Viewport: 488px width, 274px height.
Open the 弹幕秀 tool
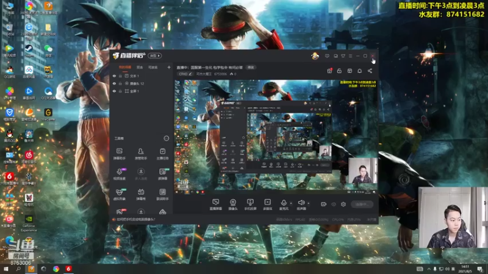point(141,194)
